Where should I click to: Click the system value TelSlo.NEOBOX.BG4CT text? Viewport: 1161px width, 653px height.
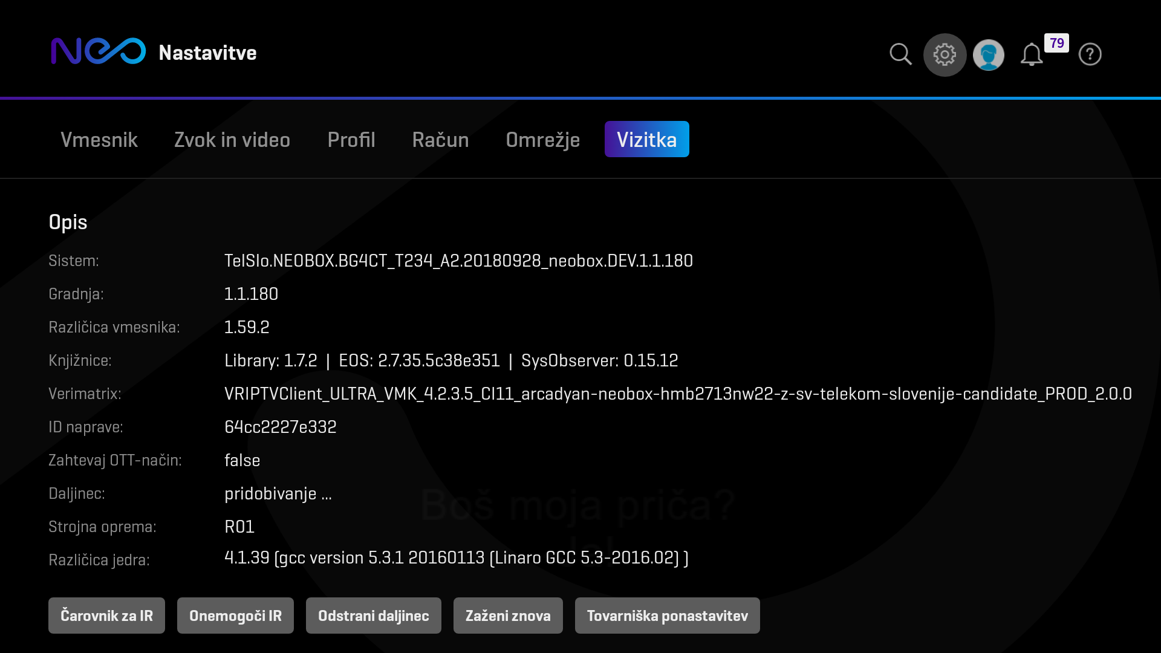point(458,261)
